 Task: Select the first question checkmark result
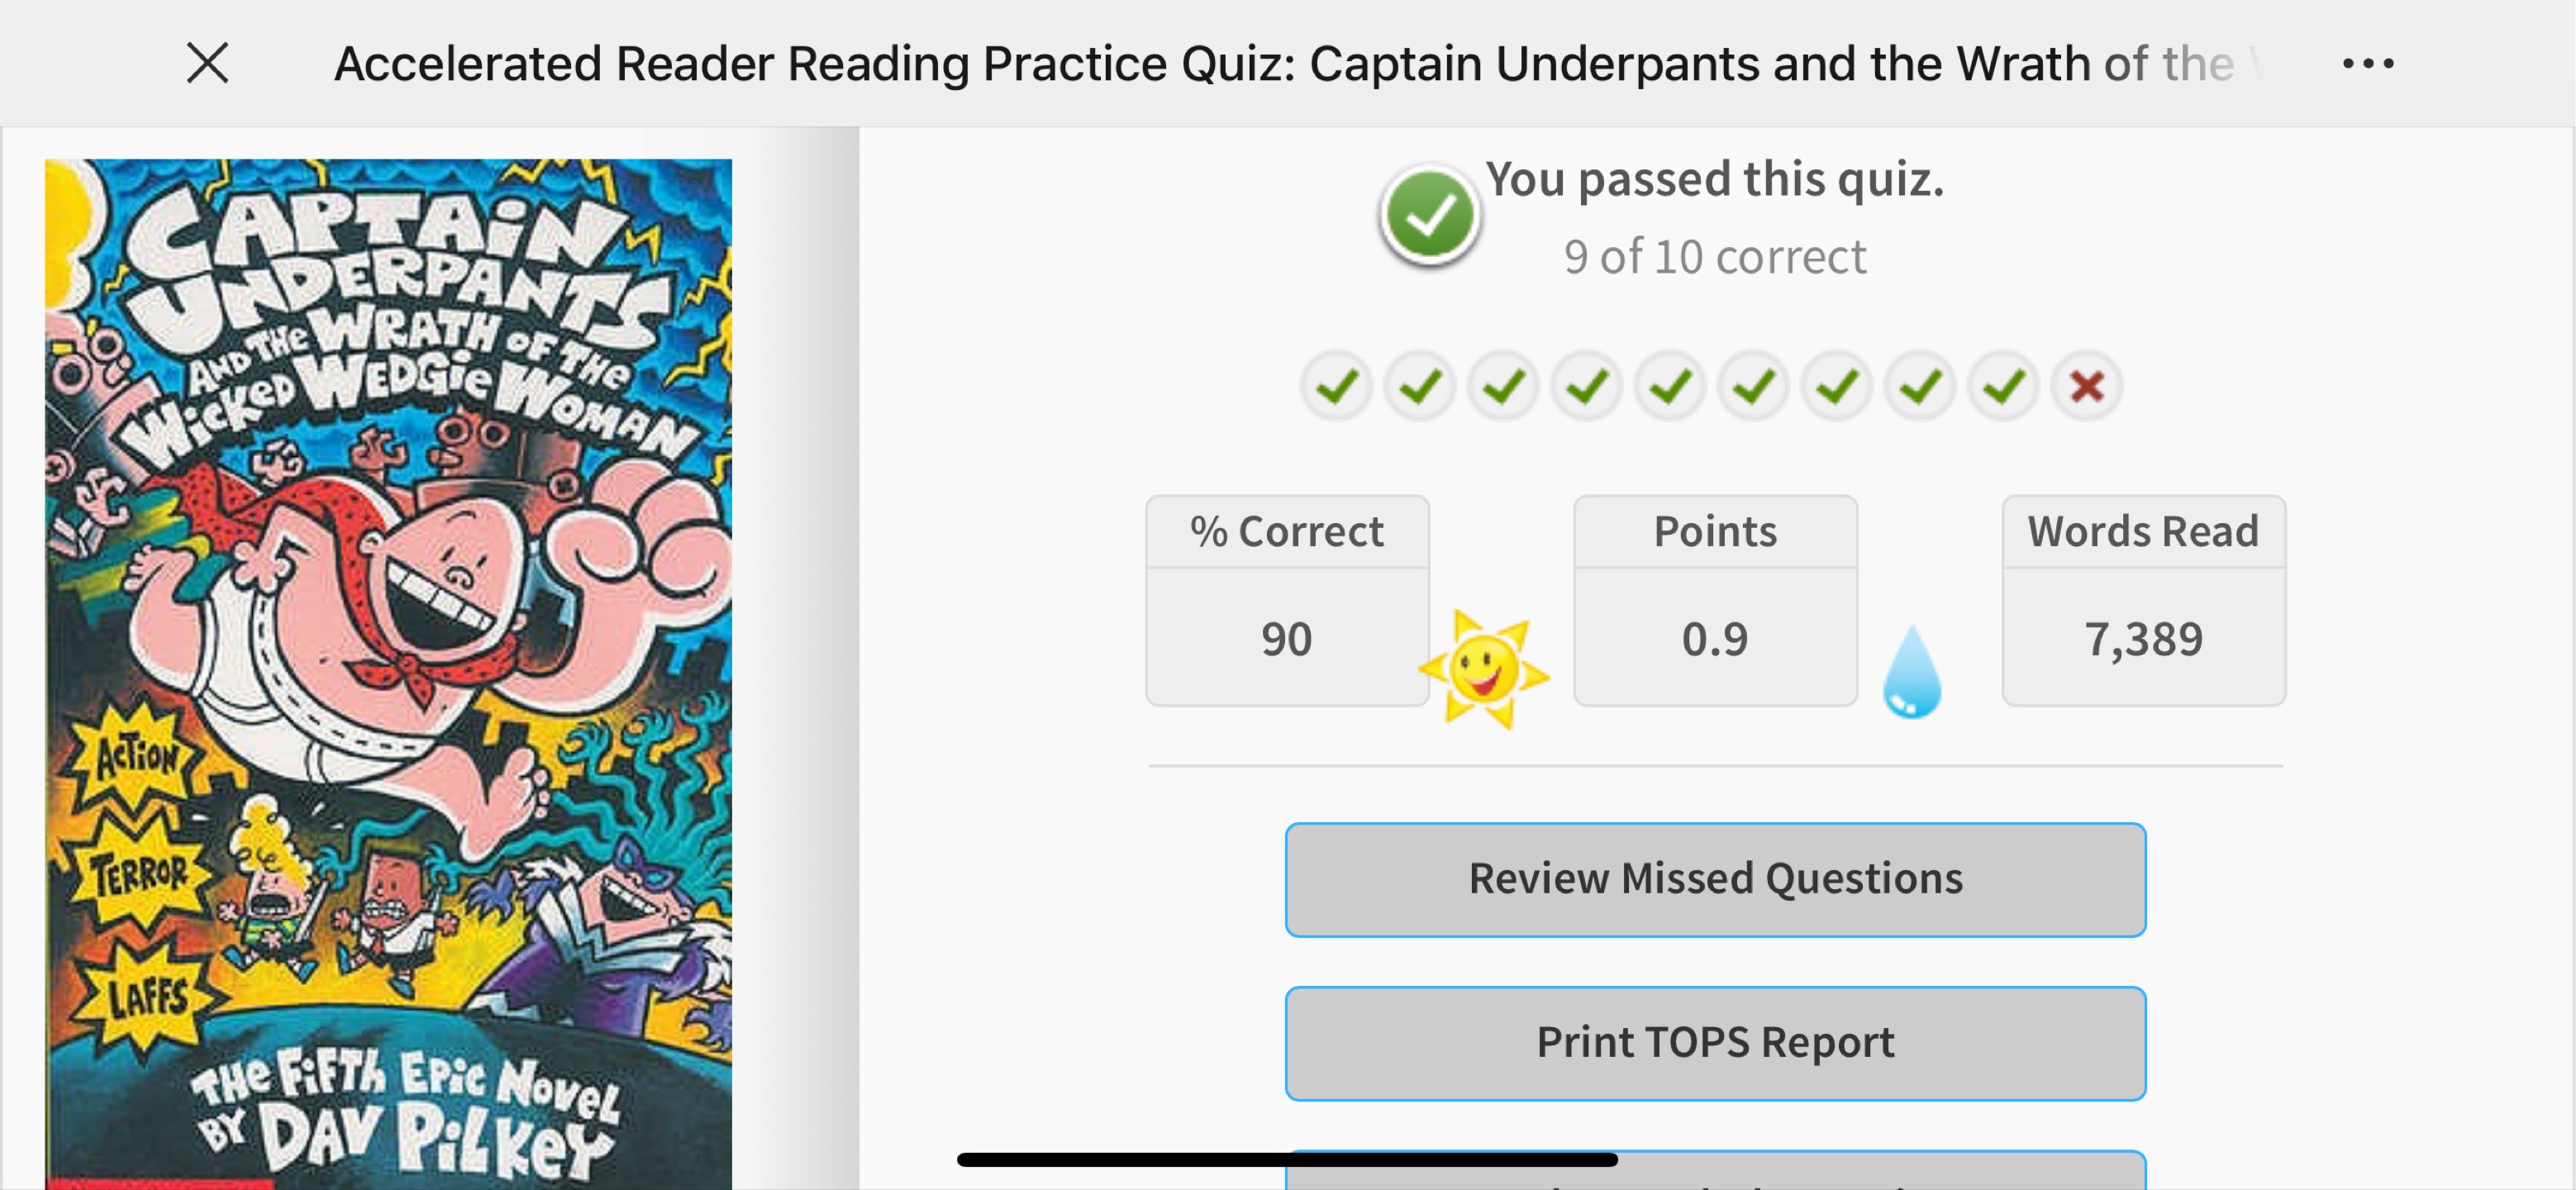1336,386
